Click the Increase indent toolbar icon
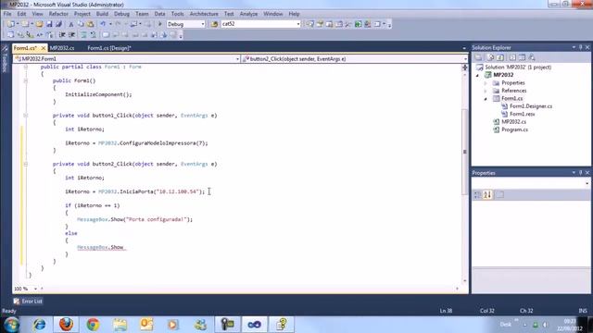This screenshot has width=593, height=333. 71,35
